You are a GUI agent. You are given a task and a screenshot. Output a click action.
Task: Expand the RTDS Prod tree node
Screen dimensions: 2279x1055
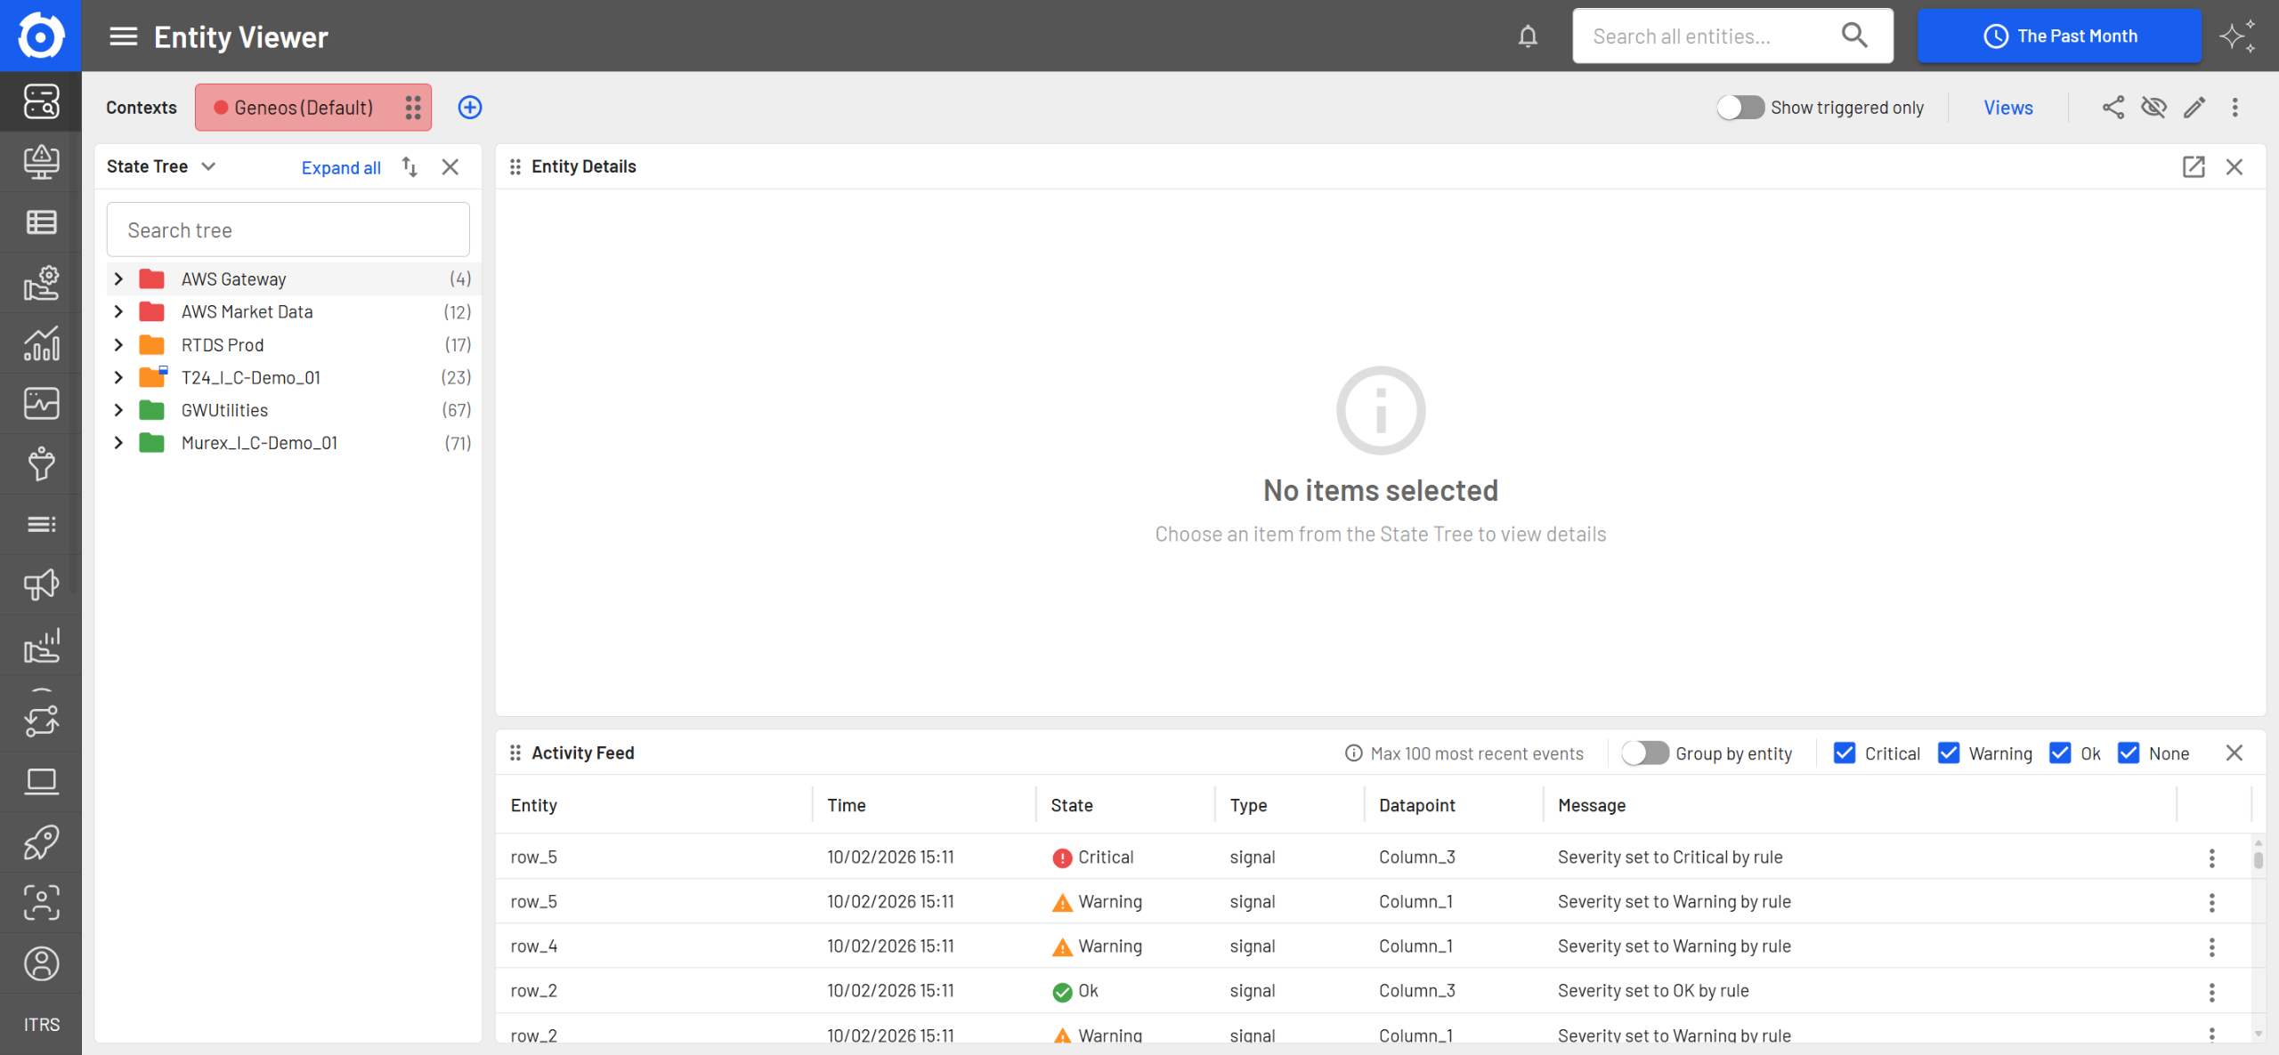point(118,345)
